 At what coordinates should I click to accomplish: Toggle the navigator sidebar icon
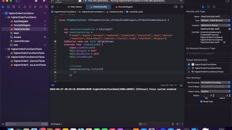click(x=17, y=1)
